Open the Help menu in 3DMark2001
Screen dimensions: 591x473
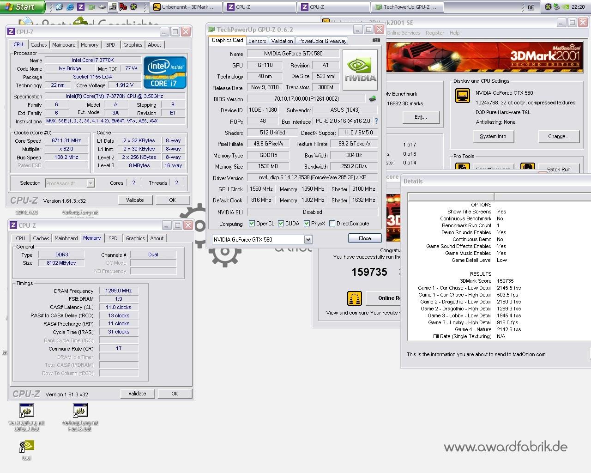[454, 33]
